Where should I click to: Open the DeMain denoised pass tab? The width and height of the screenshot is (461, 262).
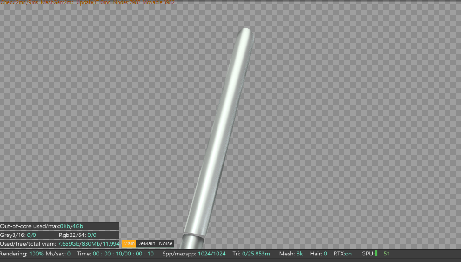click(x=146, y=243)
